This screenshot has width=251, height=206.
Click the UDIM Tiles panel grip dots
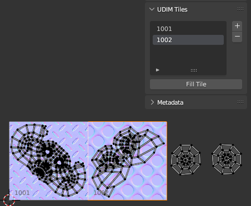240,9
